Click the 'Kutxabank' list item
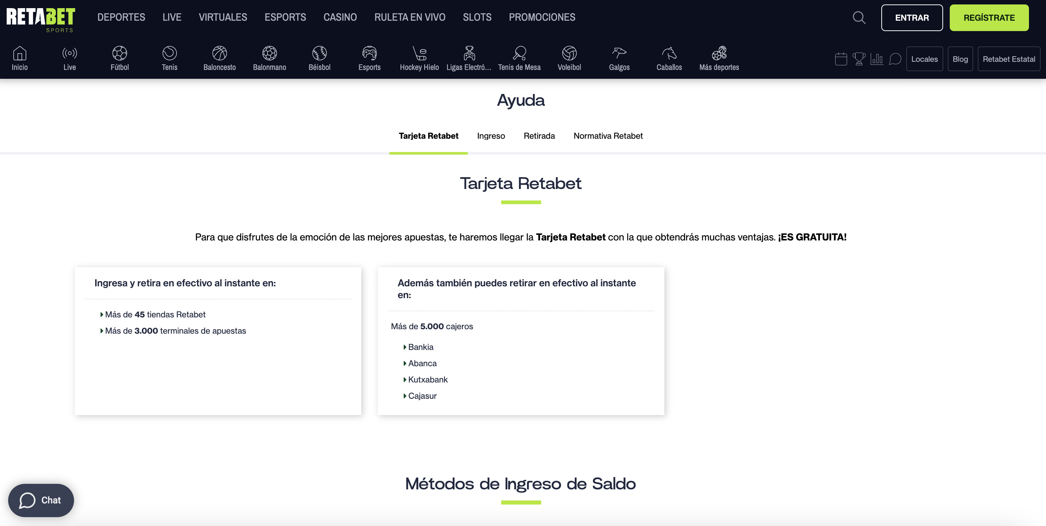 pyautogui.click(x=428, y=380)
